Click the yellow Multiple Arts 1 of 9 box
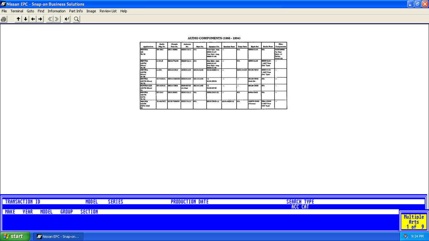The height and width of the screenshot is (241, 429). coord(414,222)
